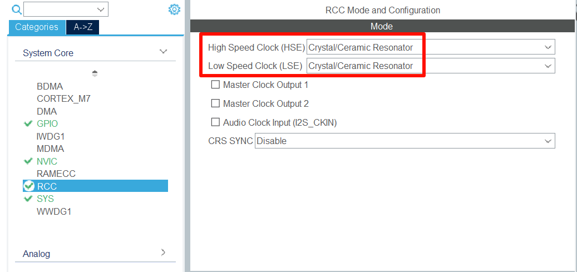
Task: Enable Master Clock Output 1 checkbox
Action: 215,85
